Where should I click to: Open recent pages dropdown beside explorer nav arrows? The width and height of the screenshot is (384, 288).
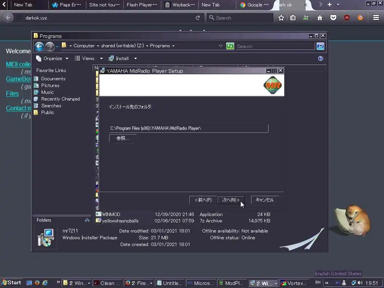coord(57,46)
